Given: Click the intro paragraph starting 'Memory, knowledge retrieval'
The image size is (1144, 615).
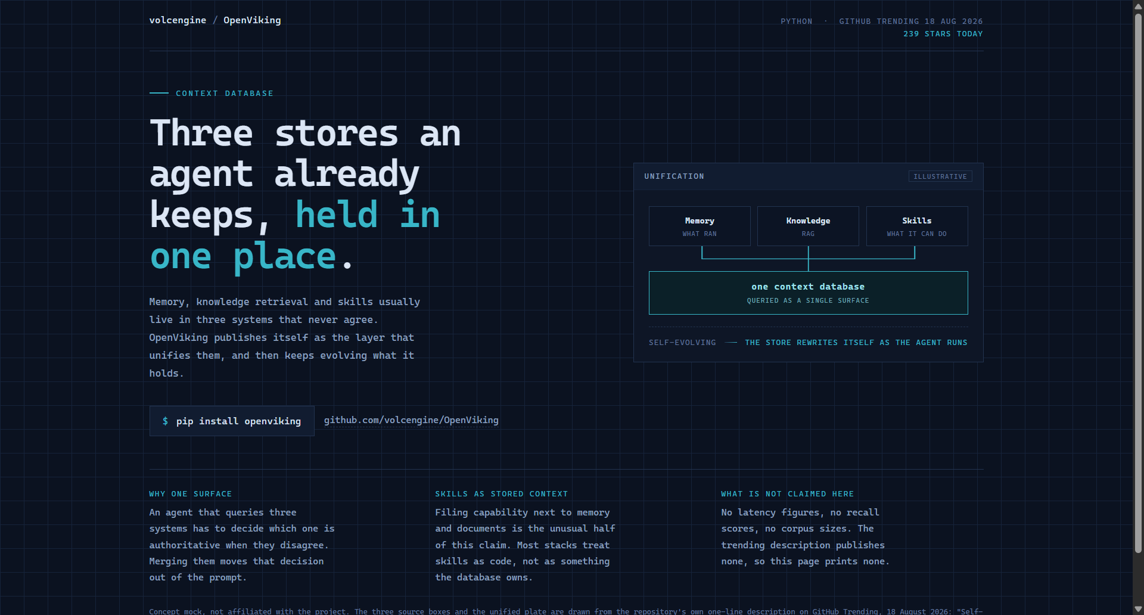Looking at the screenshot, I should coord(285,338).
